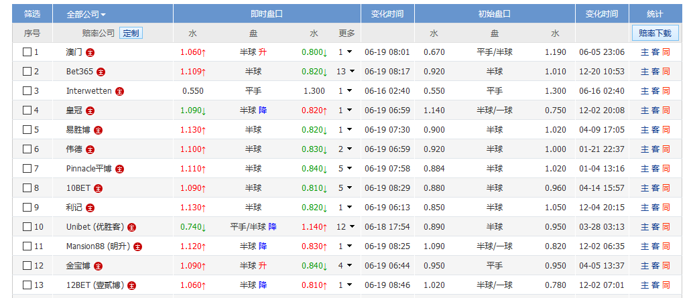Screen dimensions: 693x298
Task: Expand the 更多 dropdown showing 13 for Bet365
Action: (x=345, y=72)
